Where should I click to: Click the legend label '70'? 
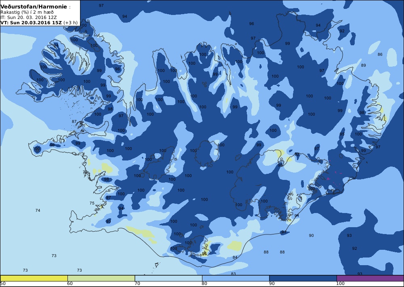tap(138, 284)
